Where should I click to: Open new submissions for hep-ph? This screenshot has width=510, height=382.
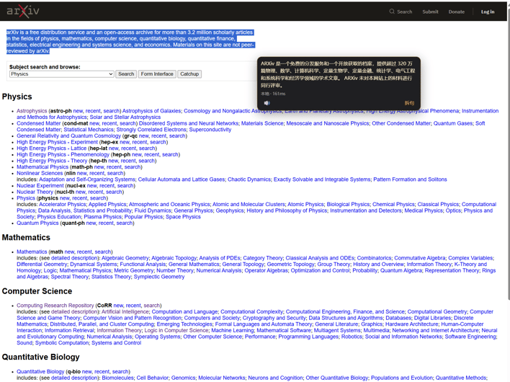(137, 154)
